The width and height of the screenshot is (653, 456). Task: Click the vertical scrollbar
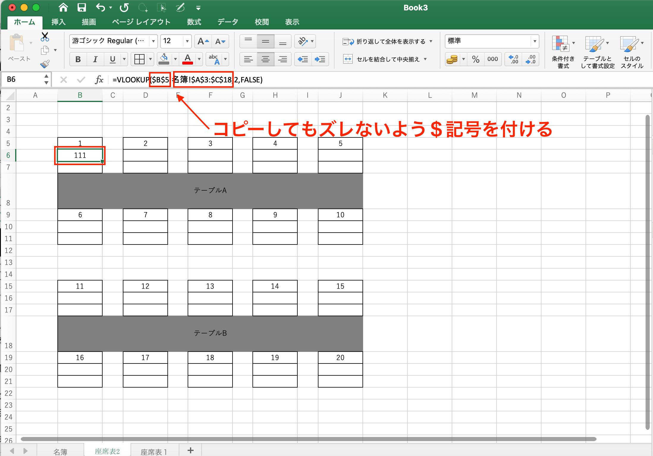(647, 272)
